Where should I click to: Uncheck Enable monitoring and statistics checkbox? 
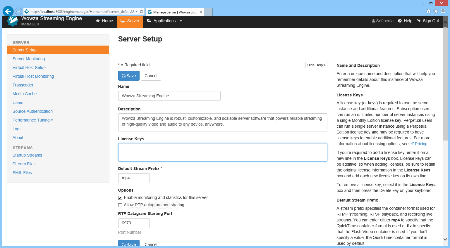(120, 198)
